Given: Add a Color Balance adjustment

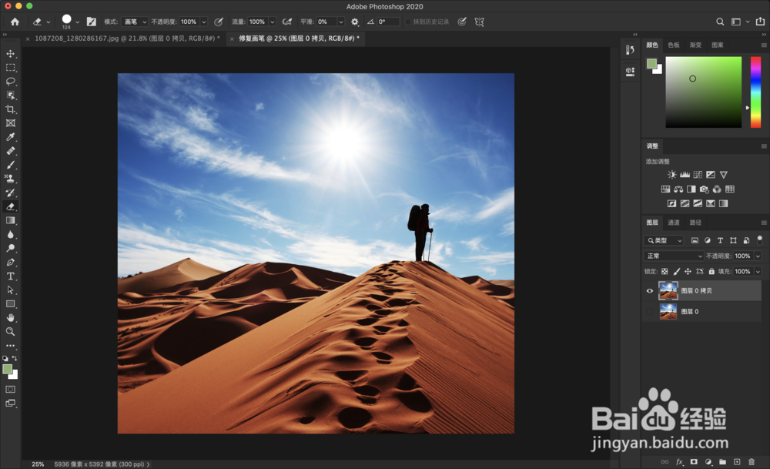Looking at the screenshot, I should [x=678, y=189].
